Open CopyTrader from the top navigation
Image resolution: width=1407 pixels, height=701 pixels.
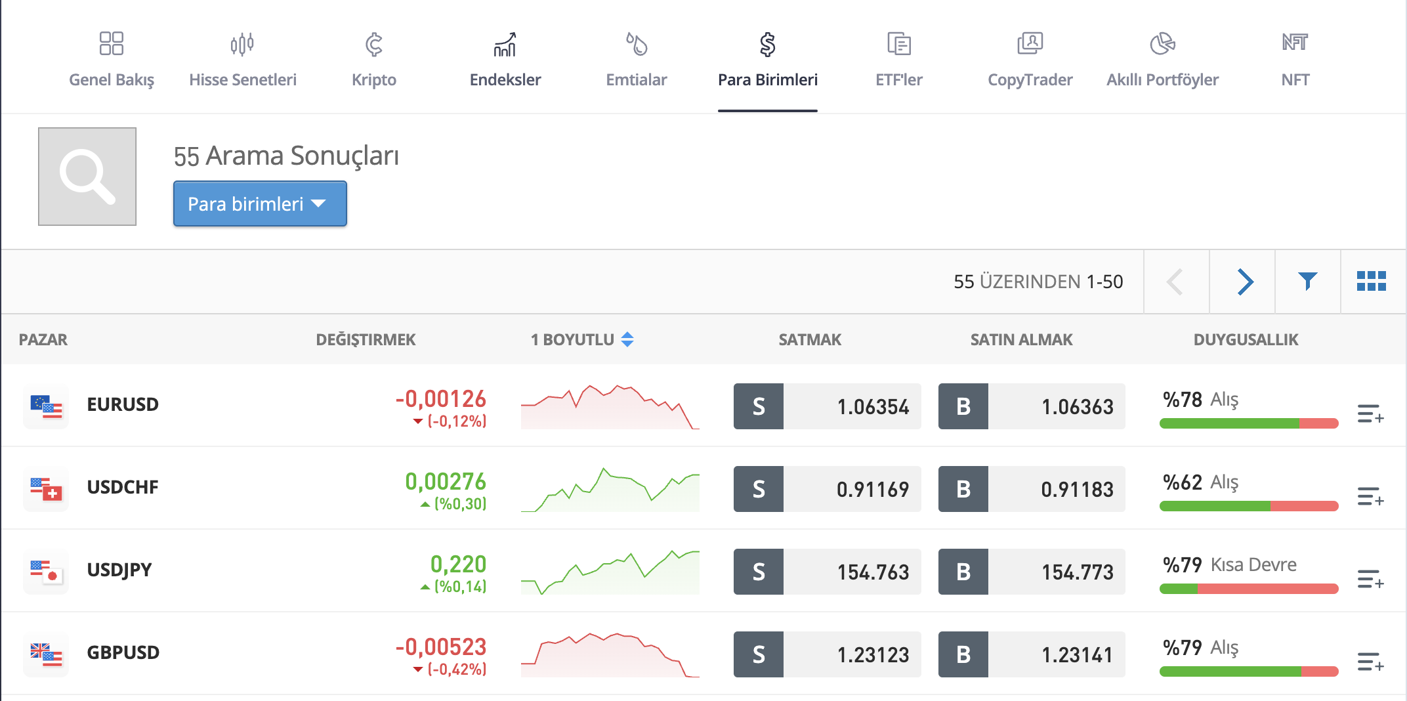pyautogui.click(x=1029, y=59)
